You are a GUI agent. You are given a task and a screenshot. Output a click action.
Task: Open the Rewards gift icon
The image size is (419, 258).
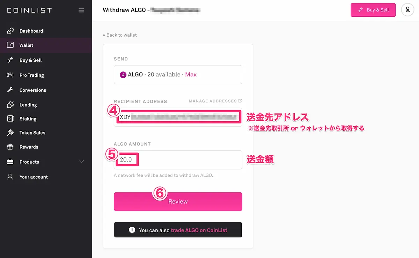click(10, 147)
